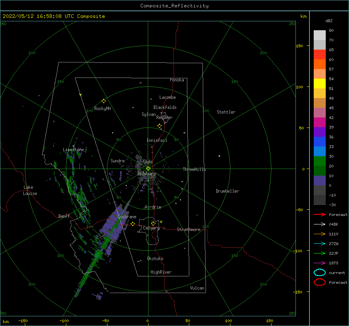
Task: Click the magenta 18TS arrow icon
Action: (x=320, y=263)
